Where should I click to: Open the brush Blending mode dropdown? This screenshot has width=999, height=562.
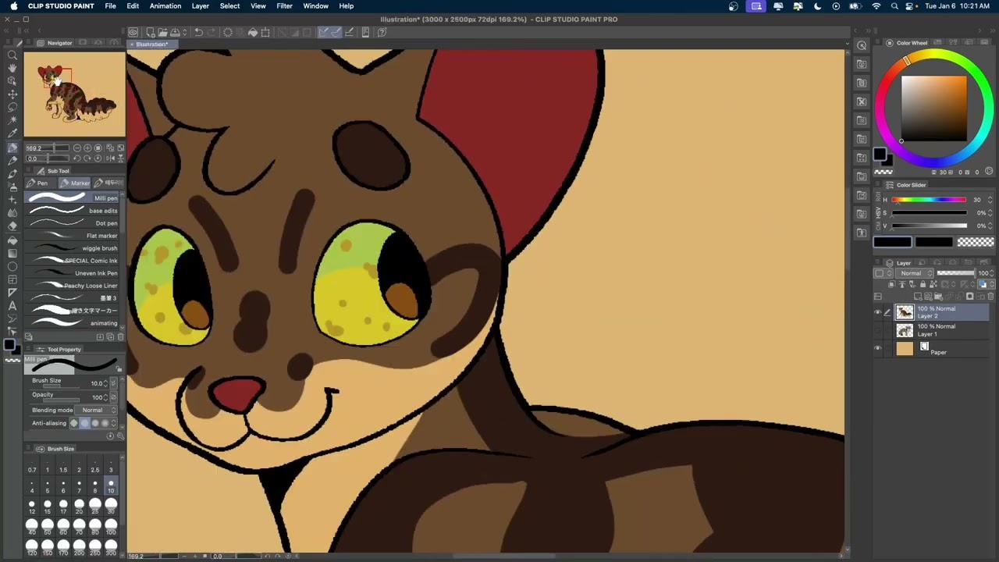97,411
